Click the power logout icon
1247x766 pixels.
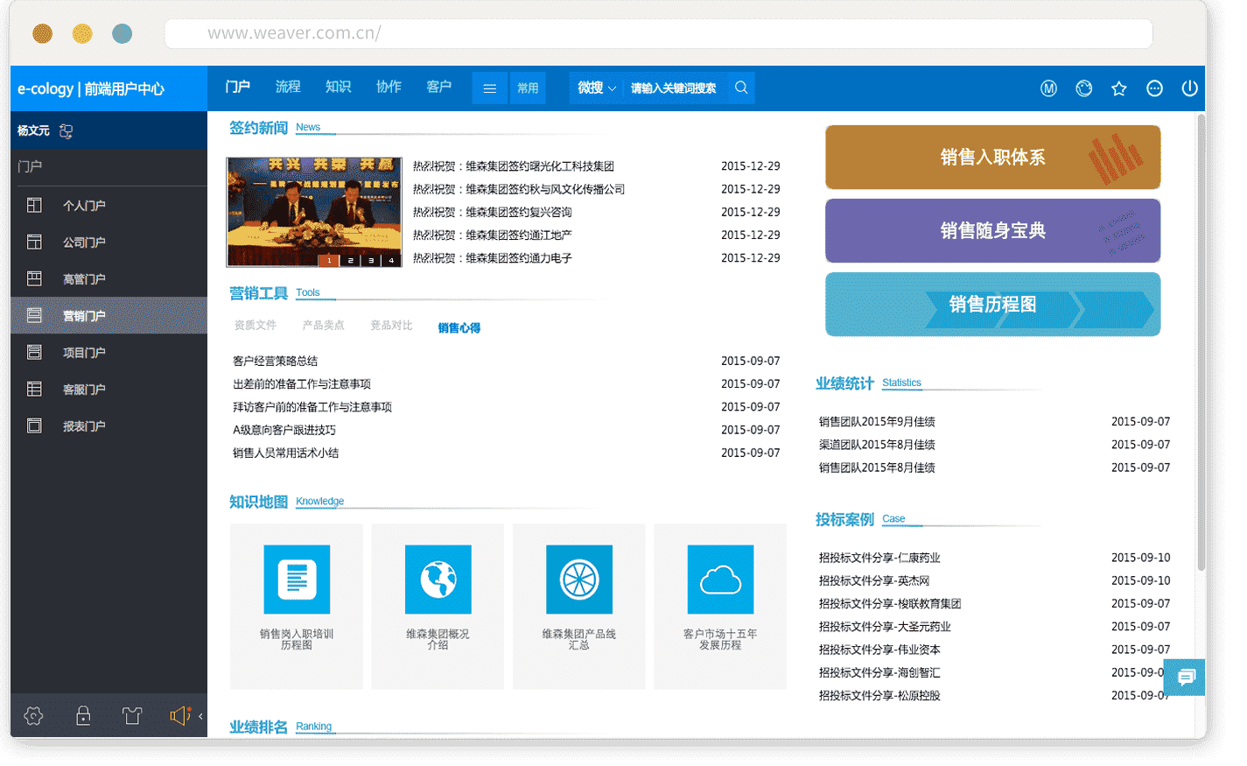click(1189, 88)
